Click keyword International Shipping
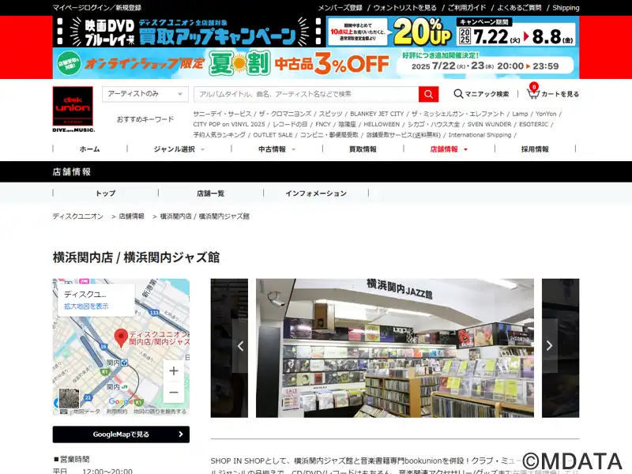This screenshot has height=474, width=632. tap(480, 135)
